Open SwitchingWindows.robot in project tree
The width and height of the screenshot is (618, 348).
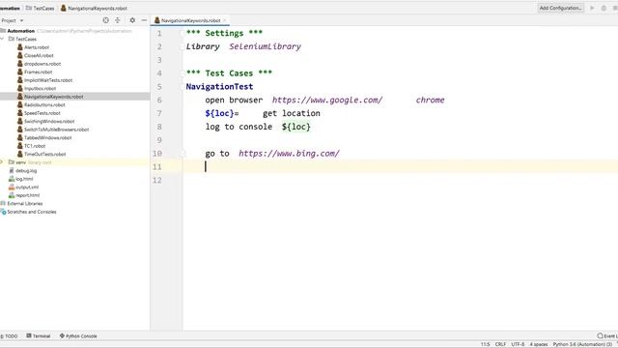(x=49, y=122)
